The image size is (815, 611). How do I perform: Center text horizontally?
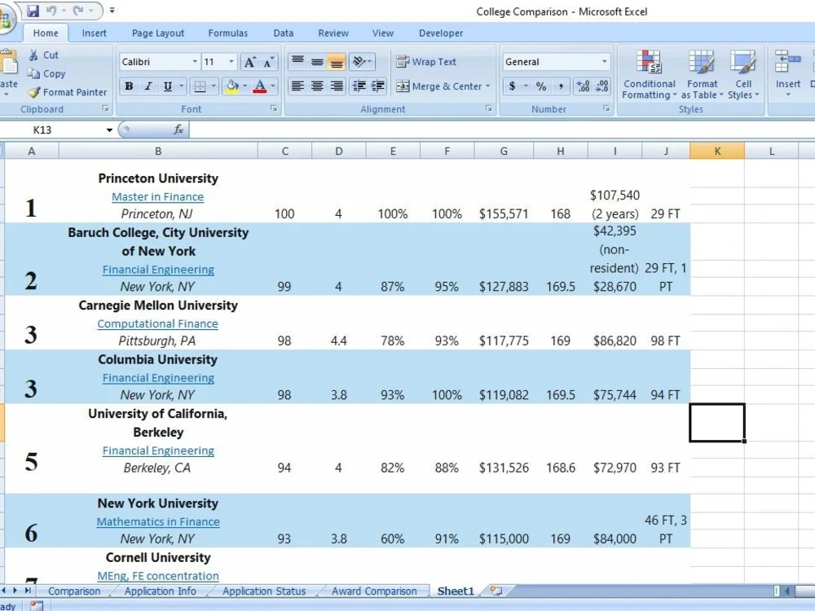click(x=317, y=86)
